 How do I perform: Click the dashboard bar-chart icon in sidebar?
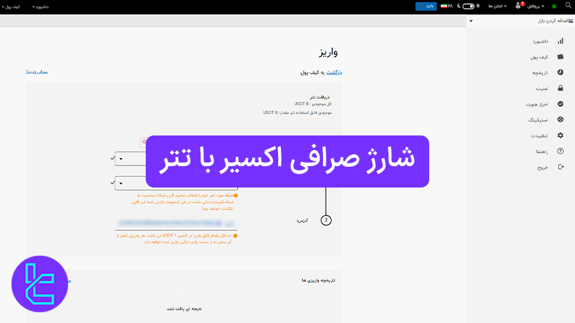tap(560, 41)
